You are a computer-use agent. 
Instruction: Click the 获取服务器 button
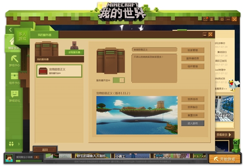pyautogui.click(x=74, y=52)
